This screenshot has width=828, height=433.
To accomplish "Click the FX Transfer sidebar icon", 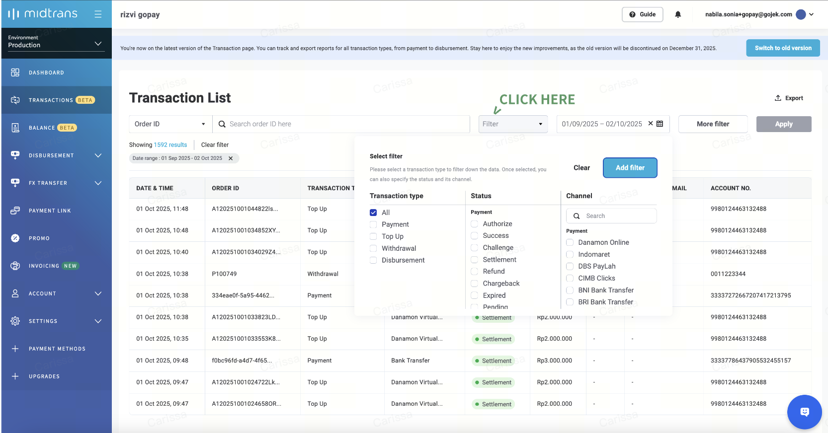I will coord(15,183).
